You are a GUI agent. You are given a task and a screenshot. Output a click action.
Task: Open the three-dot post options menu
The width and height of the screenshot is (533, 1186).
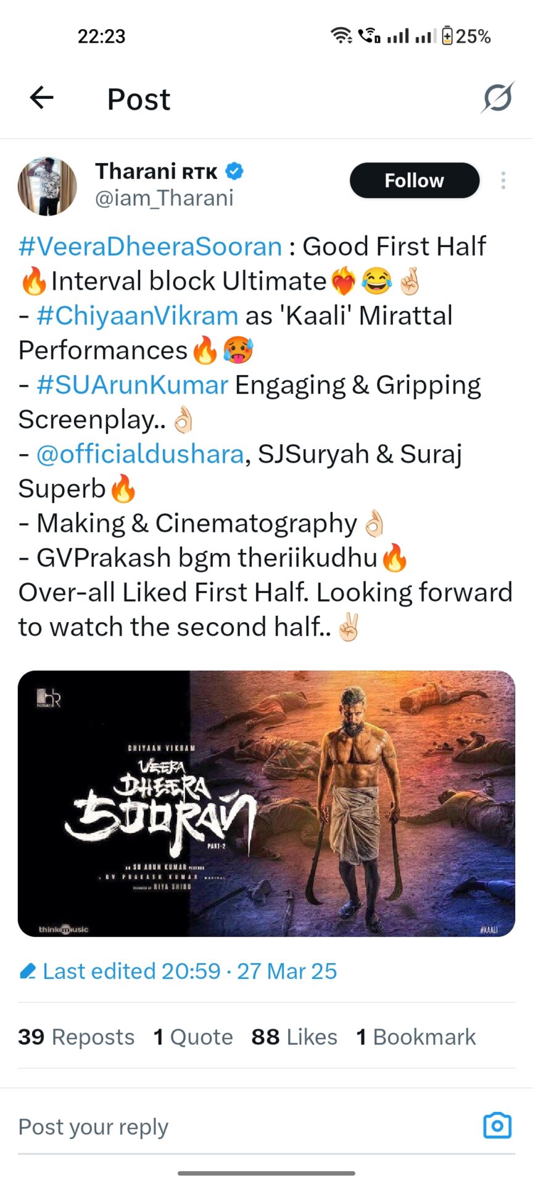503,180
